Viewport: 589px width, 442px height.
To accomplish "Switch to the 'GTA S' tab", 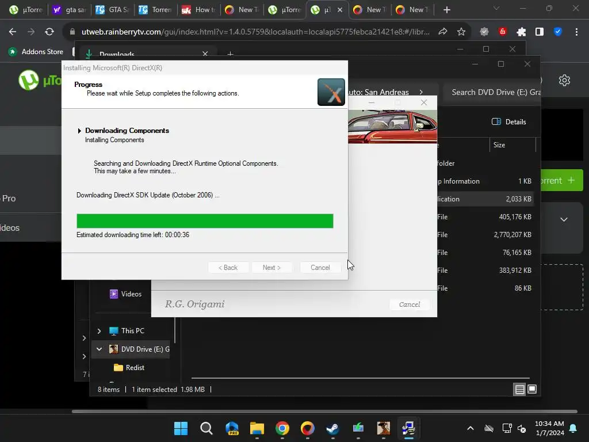I will (113, 10).
